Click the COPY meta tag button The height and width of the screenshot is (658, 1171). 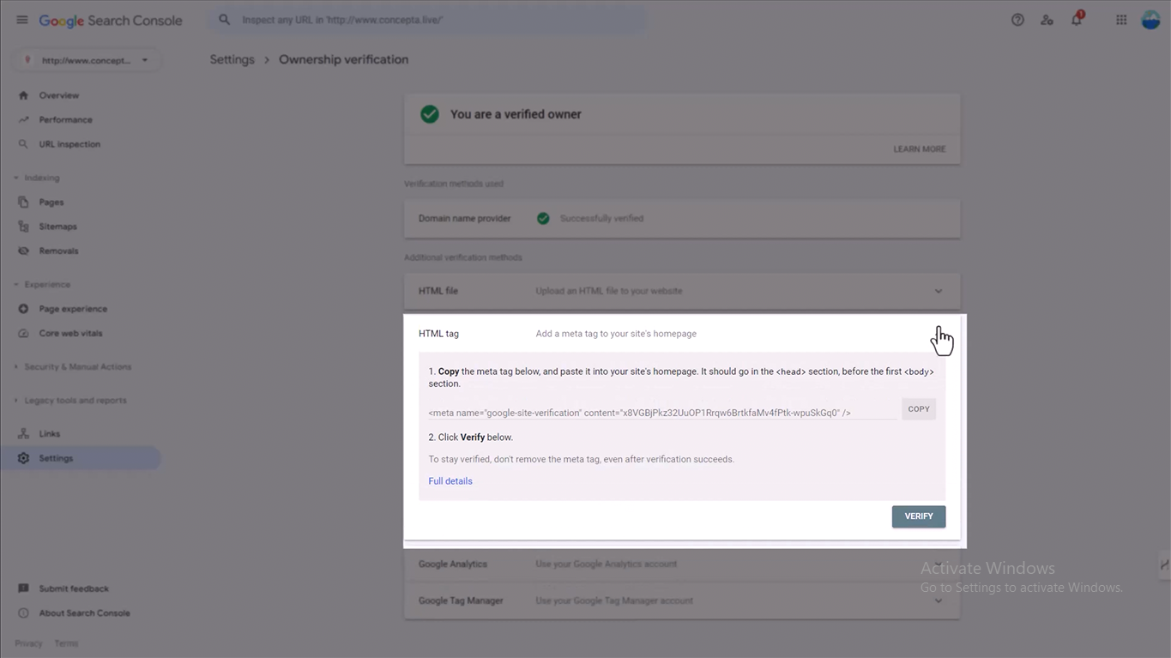tap(919, 409)
